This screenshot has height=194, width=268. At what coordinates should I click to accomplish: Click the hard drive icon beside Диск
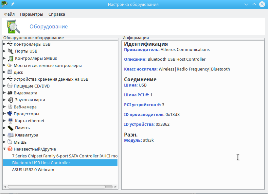pos(10,72)
